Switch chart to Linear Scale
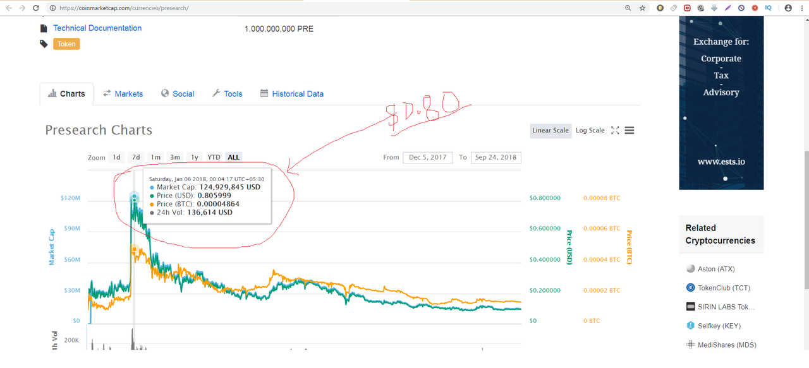Image resolution: width=809 pixels, height=368 pixels. [x=550, y=131]
